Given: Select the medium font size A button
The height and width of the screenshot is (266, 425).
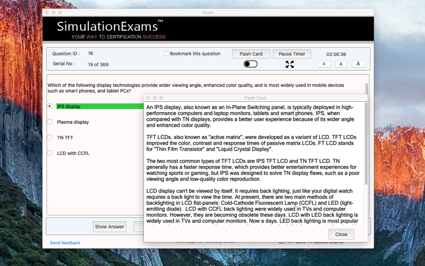Looking at the screenshot, I should tap(341, 64).
